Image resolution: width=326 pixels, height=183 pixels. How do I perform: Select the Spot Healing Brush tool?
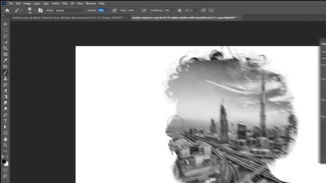6,67
